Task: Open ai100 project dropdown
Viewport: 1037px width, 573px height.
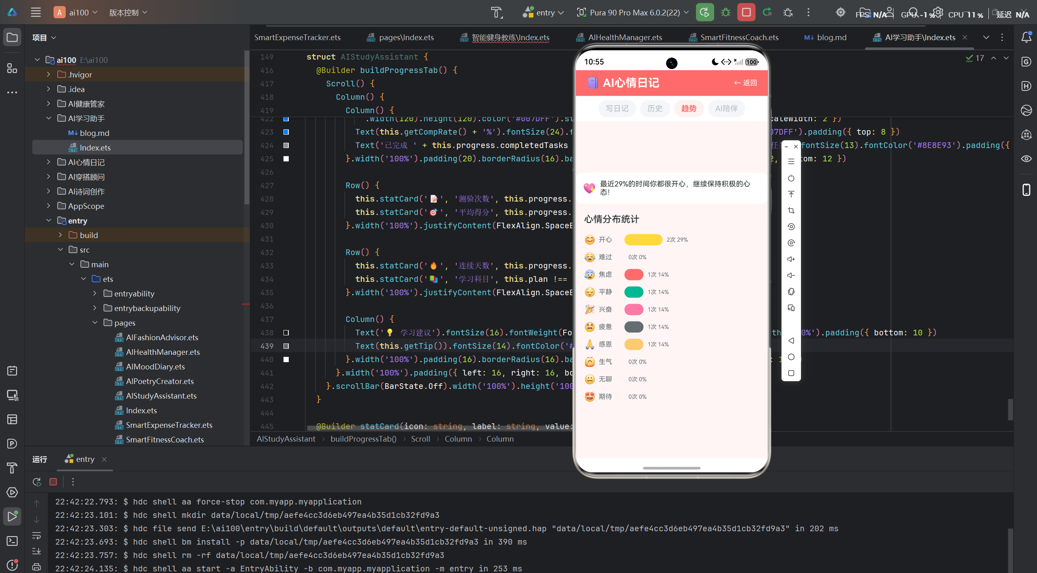Action: 76,13
